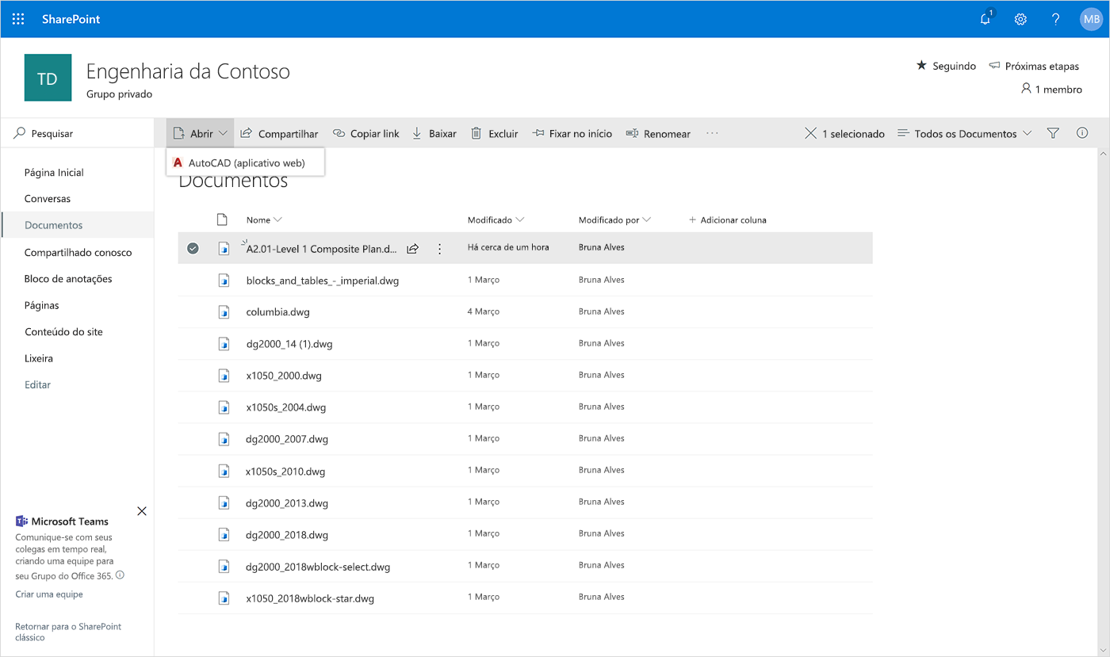This screenshot has width=1110, height=657.
Task: Click Retornar para o SharePoint clássico
Action: 68,632
